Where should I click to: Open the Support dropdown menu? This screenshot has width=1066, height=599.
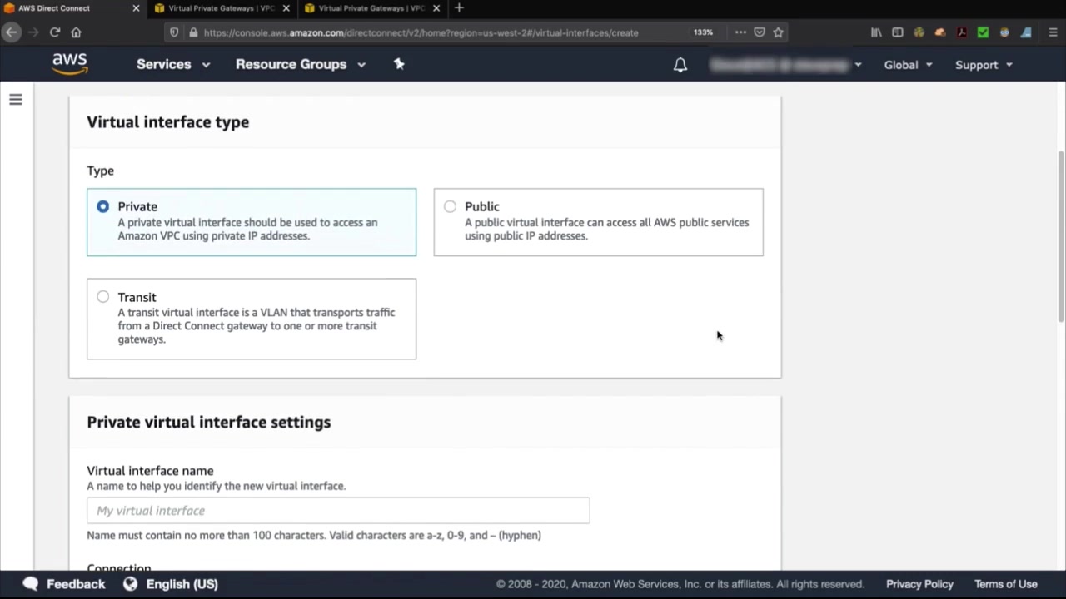click(x=984, y=65)
